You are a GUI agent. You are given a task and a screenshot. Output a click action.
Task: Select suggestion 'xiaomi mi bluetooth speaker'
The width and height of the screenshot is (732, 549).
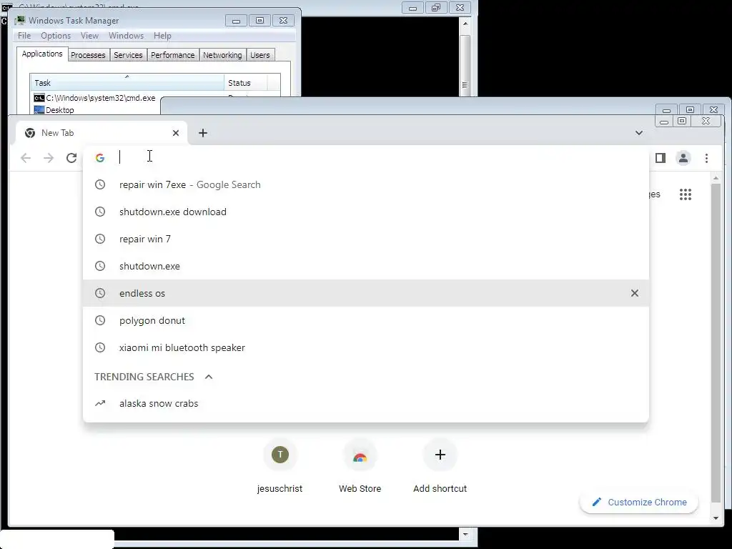(365, 347)
